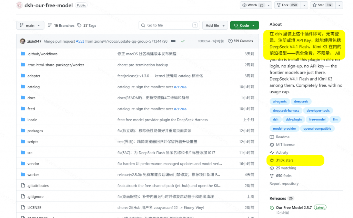Click the MIT license scale icon
The width and height of the screenshot is (353, 218).
tap(272, 145)
